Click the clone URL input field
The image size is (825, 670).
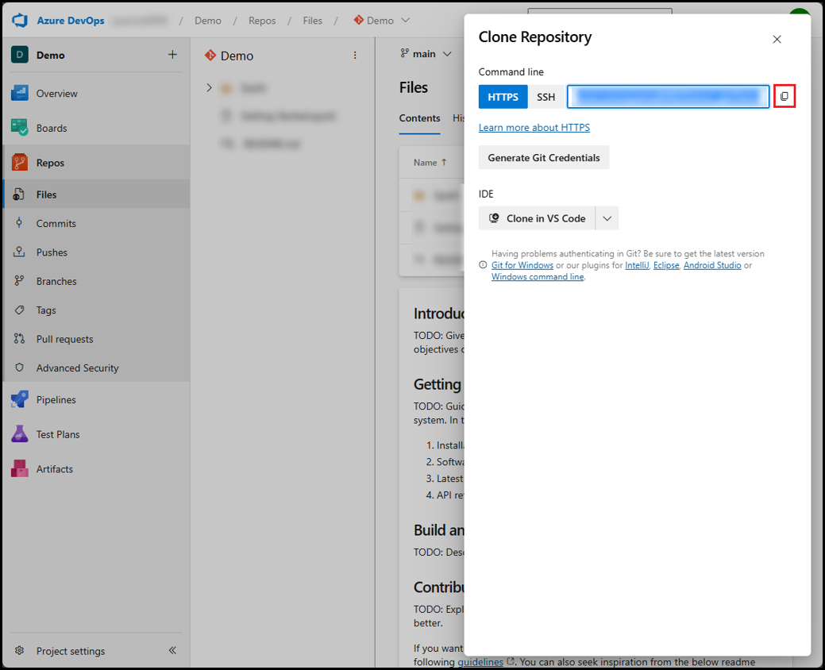pos(668,97)
